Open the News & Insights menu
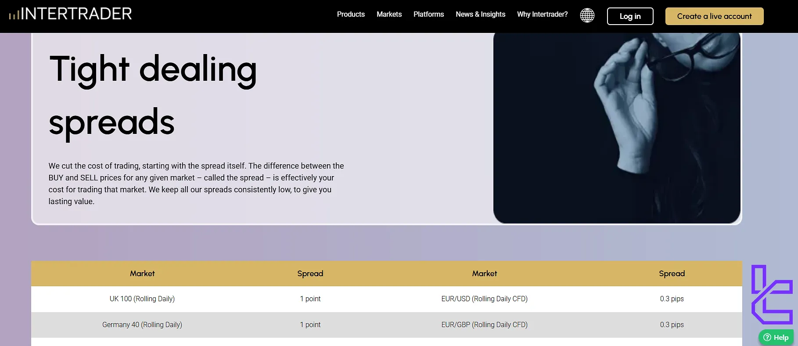The width and height of the screenshot is (798, 346). (x=480, y=14)
